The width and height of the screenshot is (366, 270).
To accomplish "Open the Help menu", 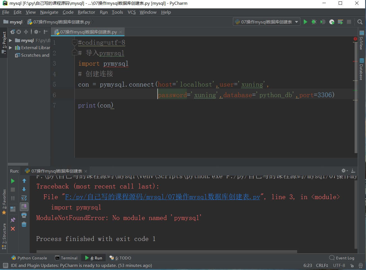I will [166, 12].
